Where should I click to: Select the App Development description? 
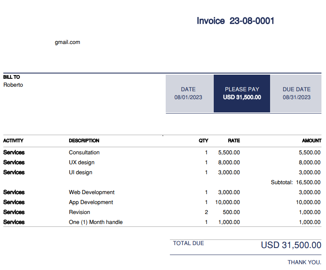point(91,202)
